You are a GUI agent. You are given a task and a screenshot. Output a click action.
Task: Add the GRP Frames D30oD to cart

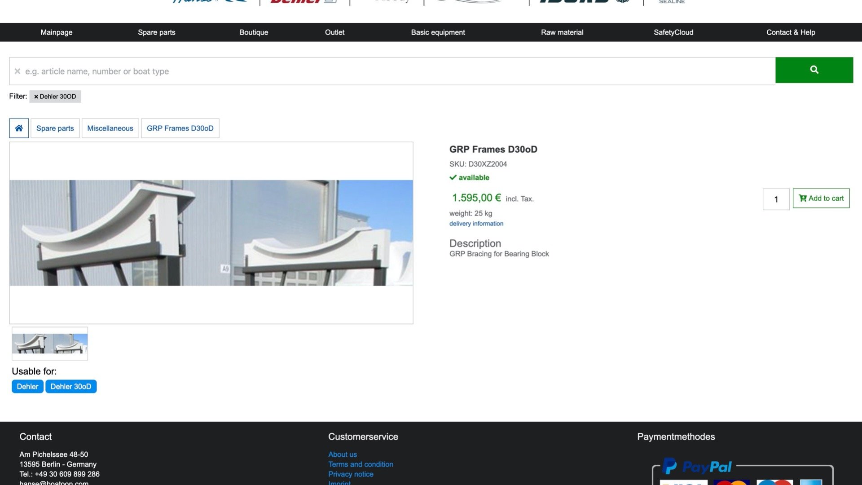[821, 198]
